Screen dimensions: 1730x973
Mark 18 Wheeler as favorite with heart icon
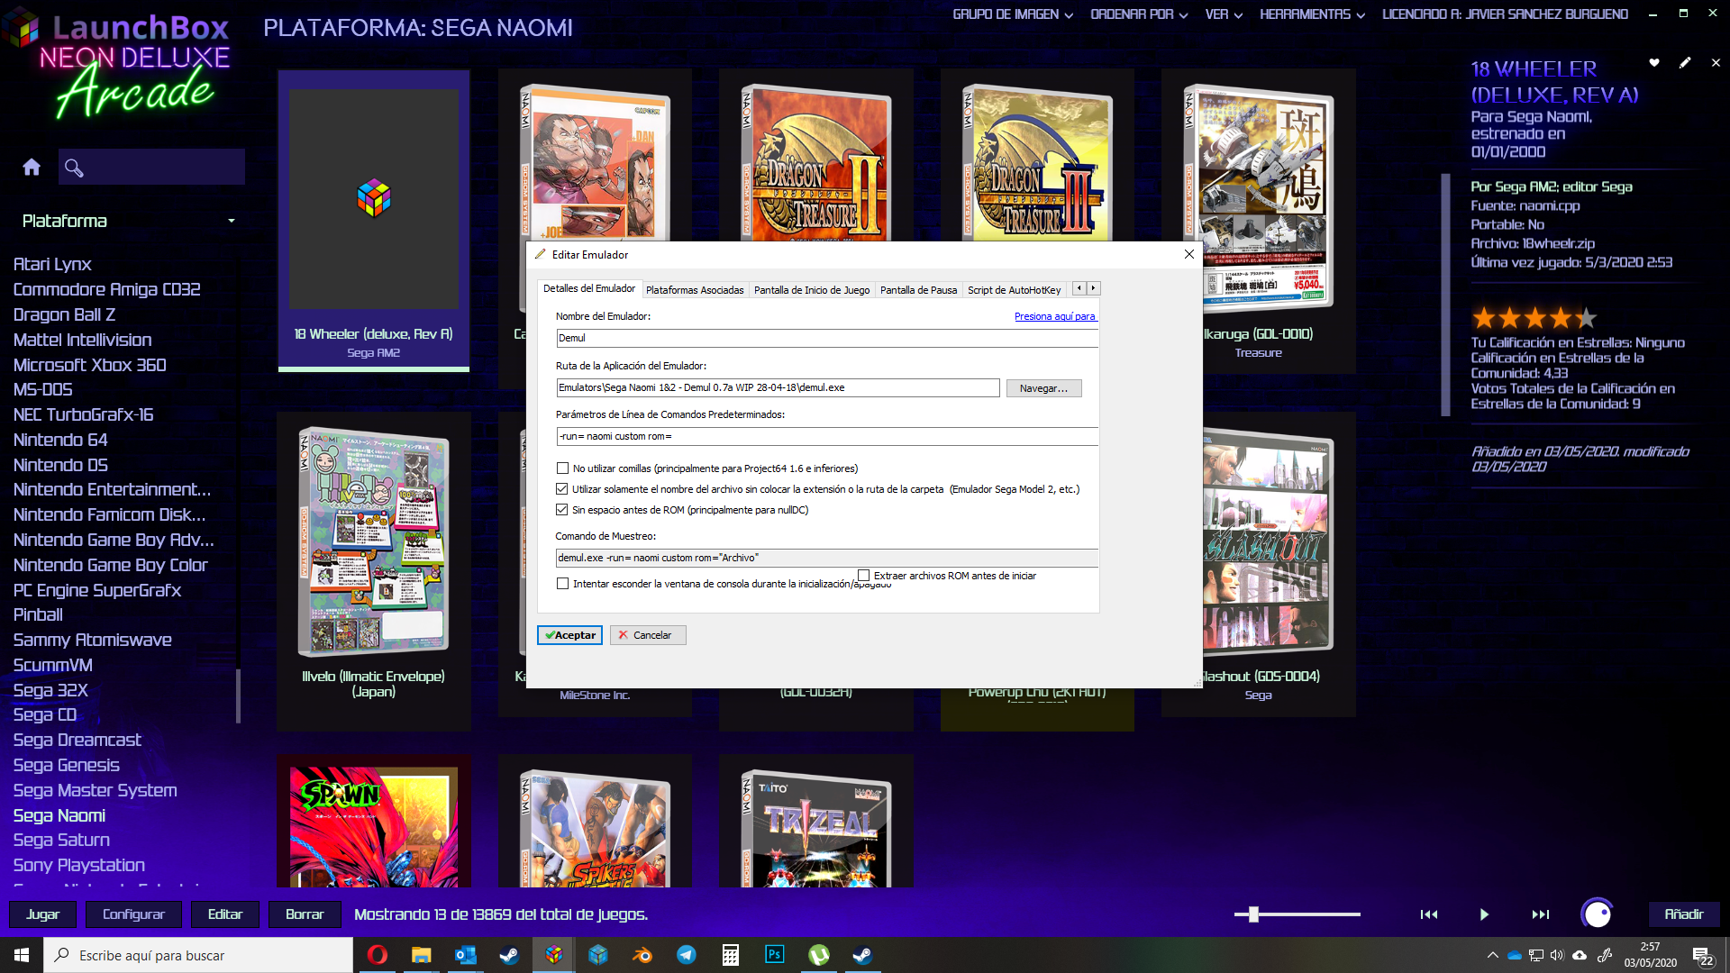[1654, 63]
